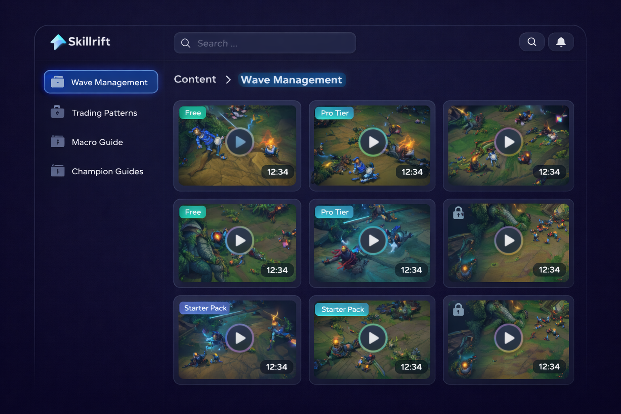Play the top-row Pro Tier video
The height and width of the screenshot is (414, 621).
click(373, 142)
